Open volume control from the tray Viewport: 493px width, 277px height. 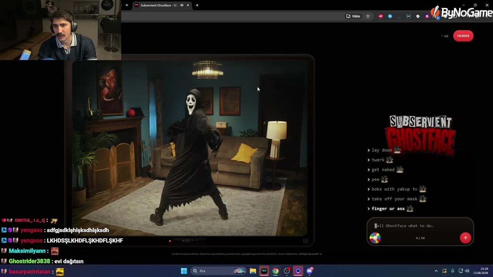[467, 271]
